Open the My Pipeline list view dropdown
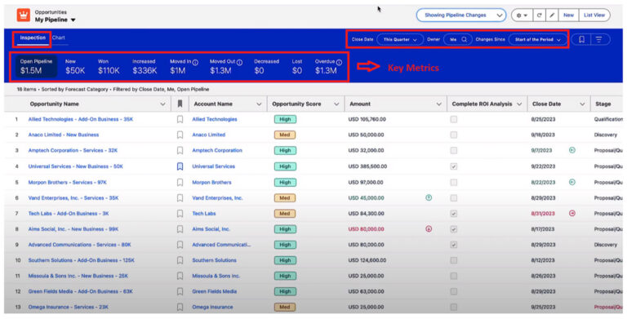The height and width of the screenshot is (319, 627). coord(73,20)
